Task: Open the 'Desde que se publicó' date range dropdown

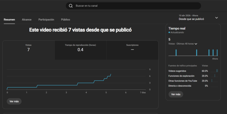Action: [x=198, y=17]
